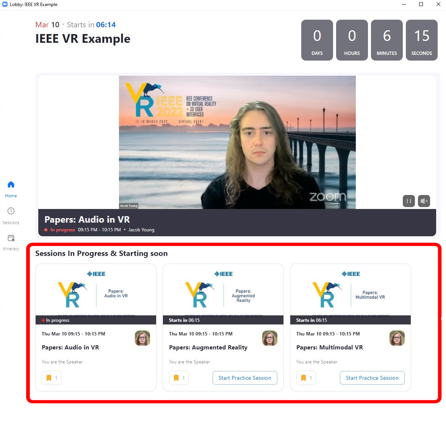This screenshot has width=446, height=421.
Task: Click speaker avatar on Audio in VR card
Action: tap(142, 338)
